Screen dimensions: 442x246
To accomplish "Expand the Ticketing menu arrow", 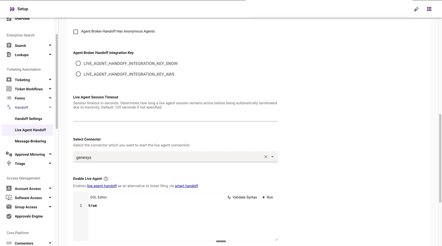I will (50, 80).
